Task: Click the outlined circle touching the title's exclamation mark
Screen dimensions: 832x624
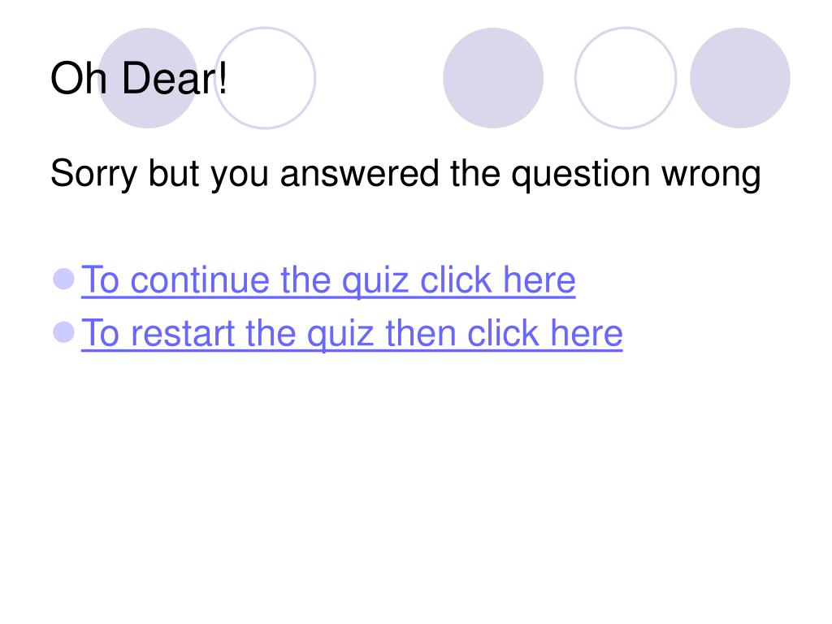Action: pos(266,78)
